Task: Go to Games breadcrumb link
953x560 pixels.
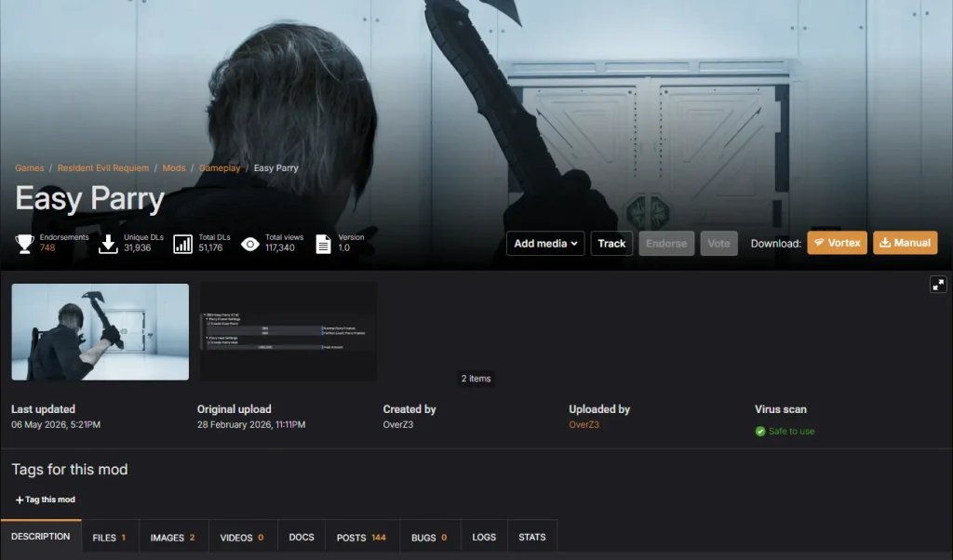Action: [x=29, y=168]
